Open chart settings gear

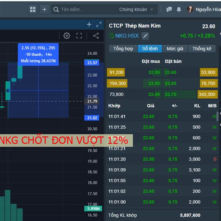pyautogui.click(x=67, y=36)
